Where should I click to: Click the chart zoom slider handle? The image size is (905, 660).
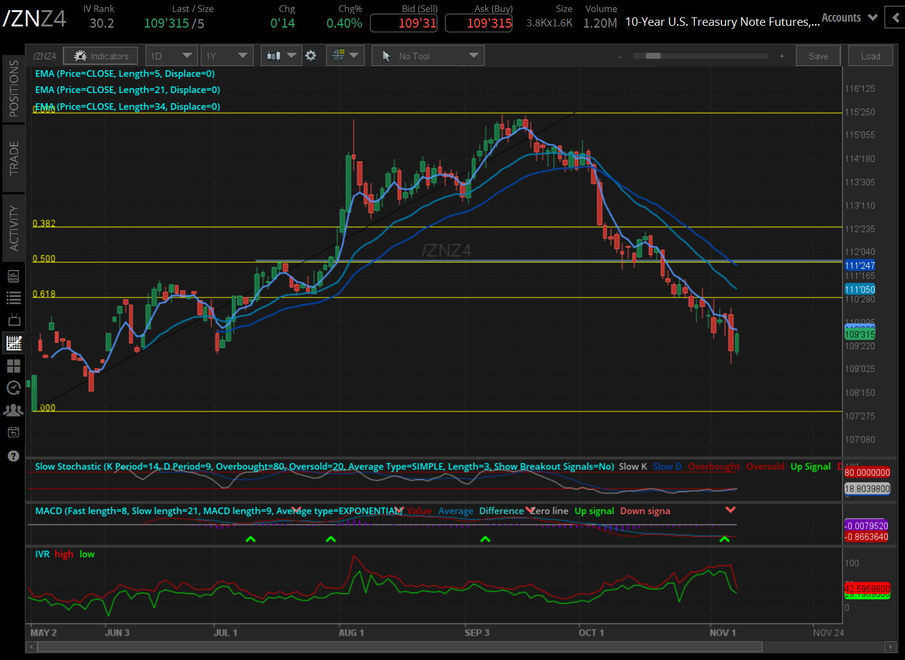[653, 56]
